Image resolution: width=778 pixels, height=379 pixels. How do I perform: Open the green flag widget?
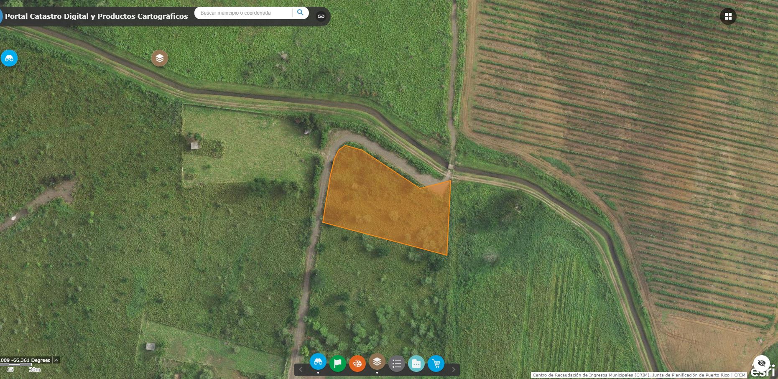(337, 363)
